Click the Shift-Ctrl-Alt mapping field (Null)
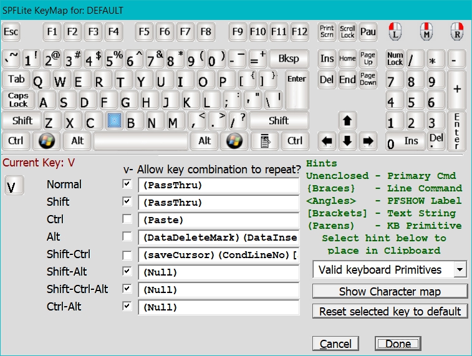This screenshot has width=472, height=356. (x=219, y=289)
